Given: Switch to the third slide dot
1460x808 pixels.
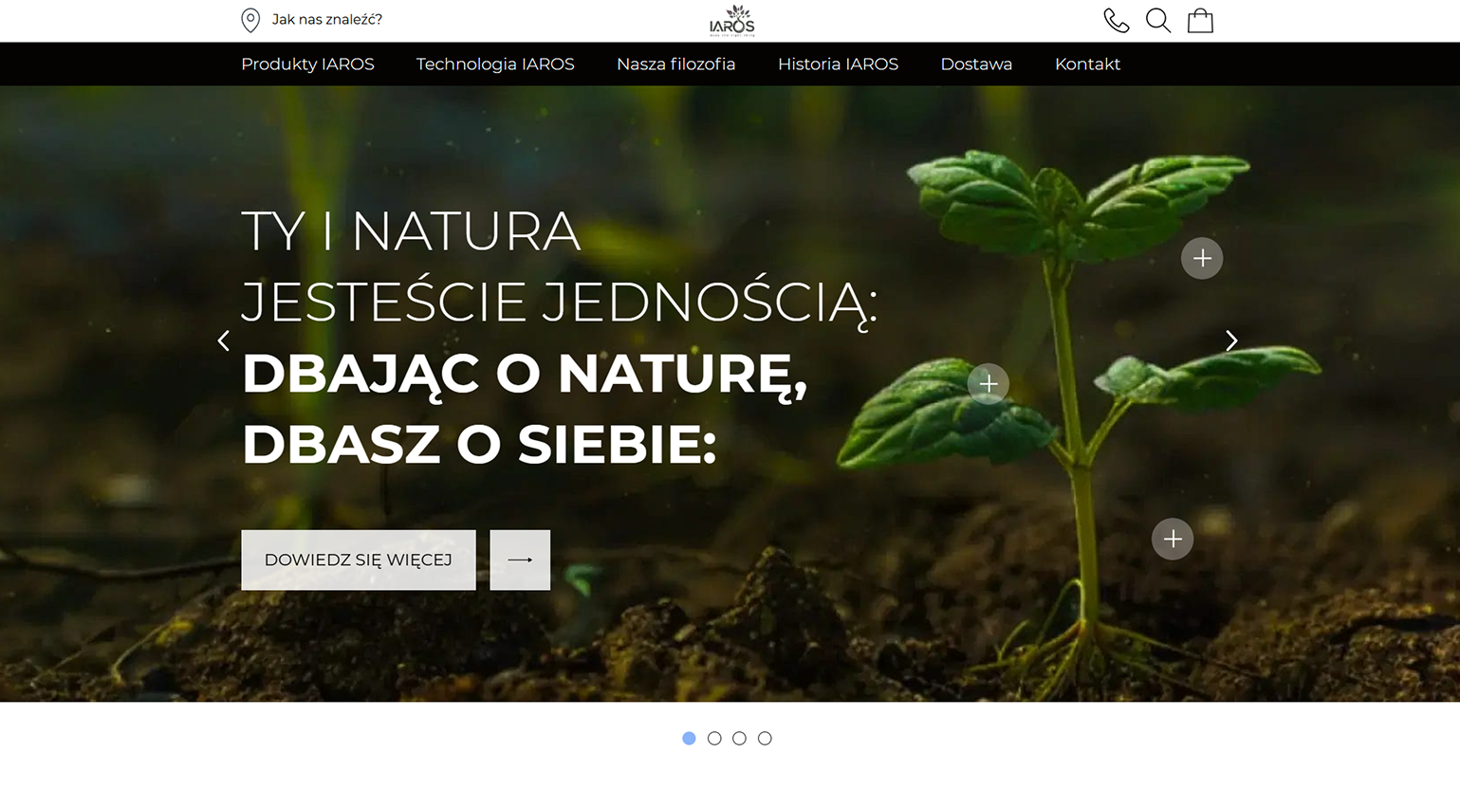Looking at the screenshot, I should 739,738.
